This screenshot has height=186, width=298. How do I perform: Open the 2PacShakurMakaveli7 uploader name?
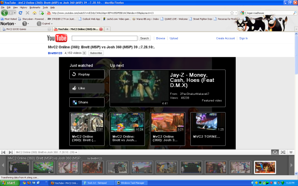tap(194, 94)
